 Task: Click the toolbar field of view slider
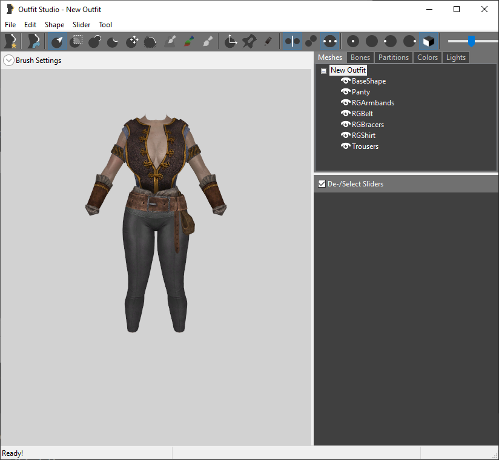coord(473,41)
